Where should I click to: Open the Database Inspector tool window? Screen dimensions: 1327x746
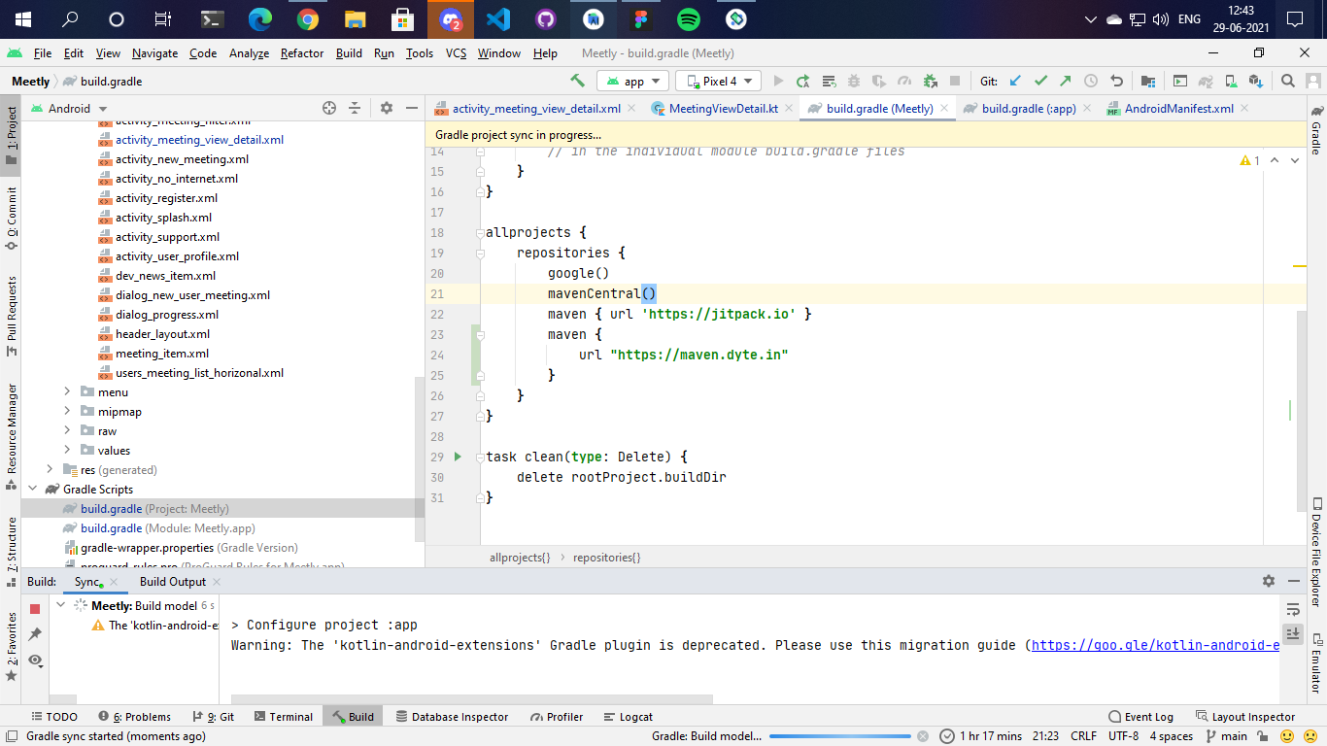[452, 717]
